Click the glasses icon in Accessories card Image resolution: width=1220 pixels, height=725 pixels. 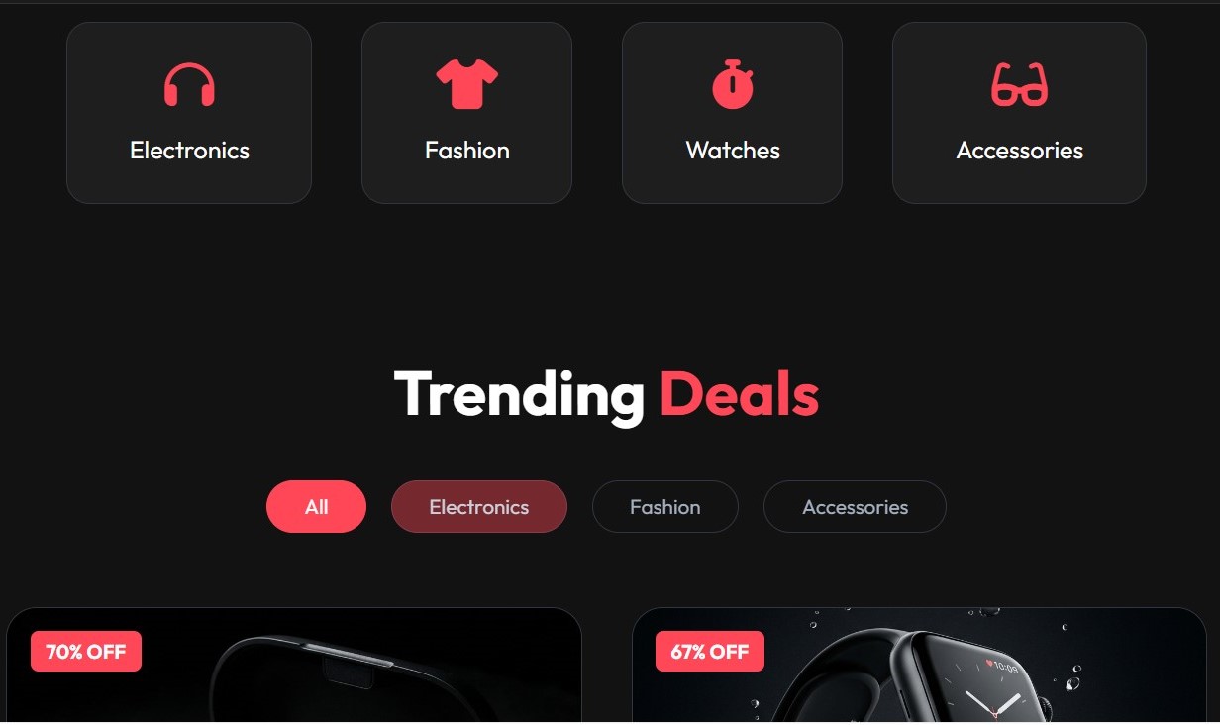coord(1019,84)
